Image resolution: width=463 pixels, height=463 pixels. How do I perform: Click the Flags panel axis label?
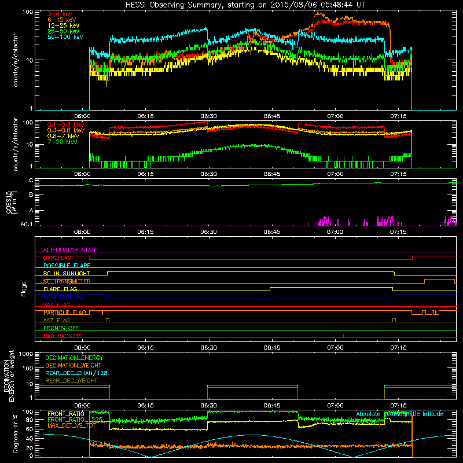click(23, 289)
